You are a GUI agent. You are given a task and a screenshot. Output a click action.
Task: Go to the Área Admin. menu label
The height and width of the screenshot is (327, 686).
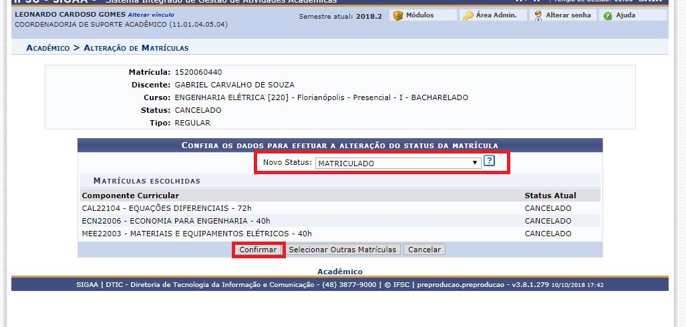496,15
